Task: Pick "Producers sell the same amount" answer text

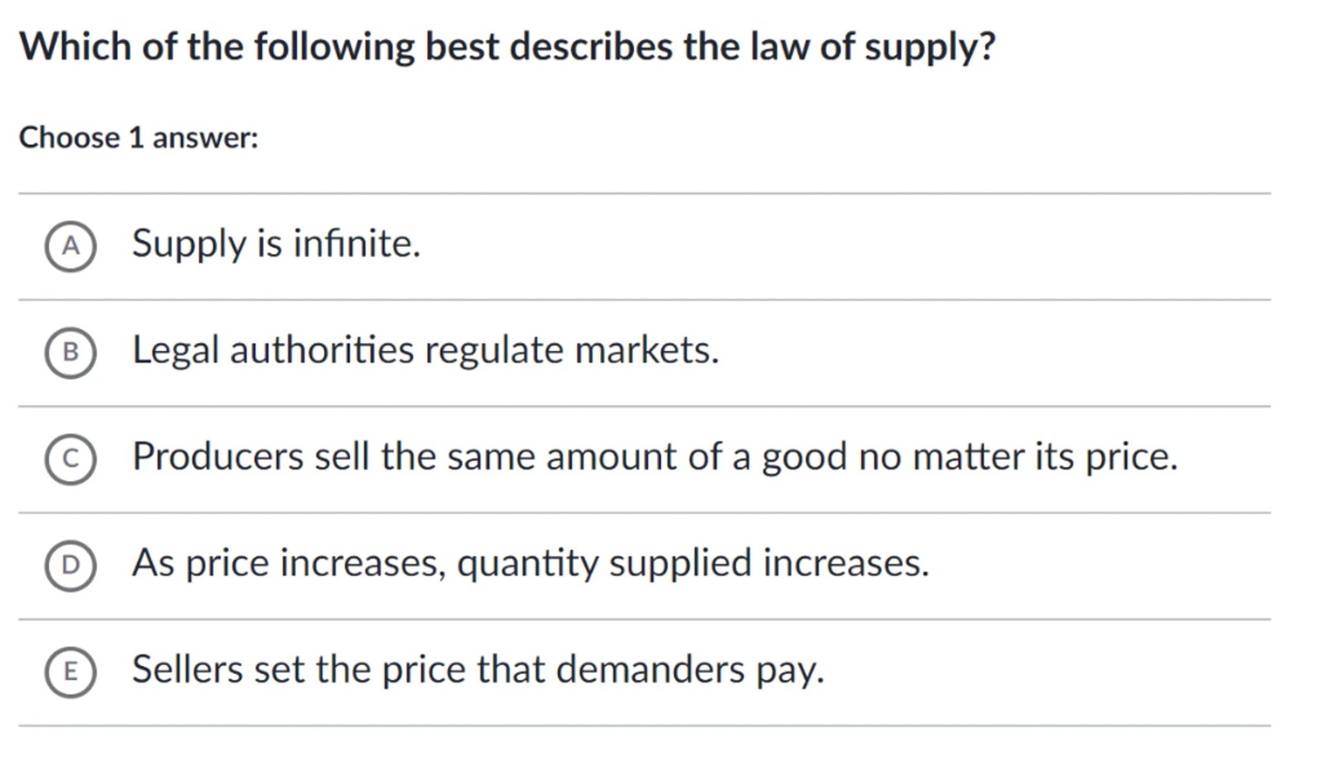Action: pos(655,457)
